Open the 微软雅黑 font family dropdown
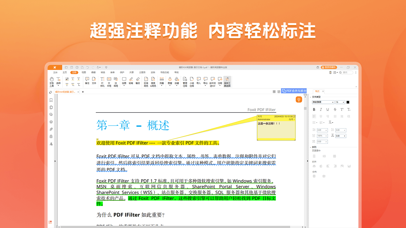This screenshot has width=406, height=228. (323, 102)
